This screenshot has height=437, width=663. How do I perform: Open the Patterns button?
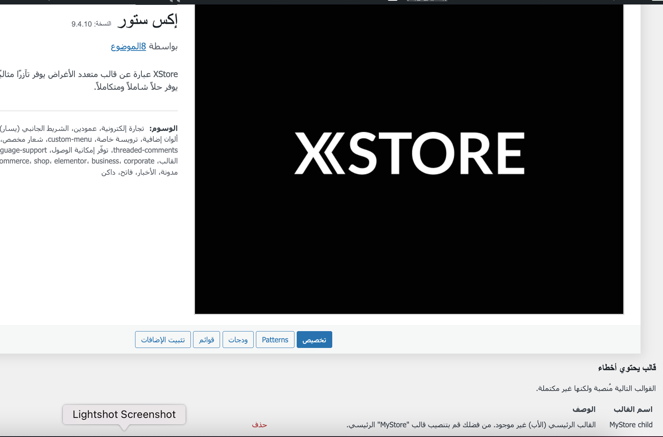(x=275, y=340)
